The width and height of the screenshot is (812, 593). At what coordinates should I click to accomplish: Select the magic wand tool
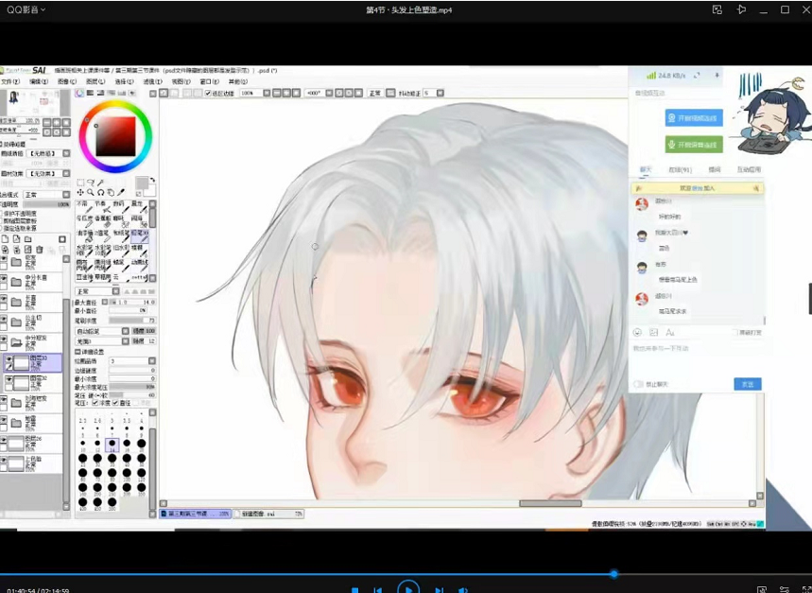click(101, 183)
